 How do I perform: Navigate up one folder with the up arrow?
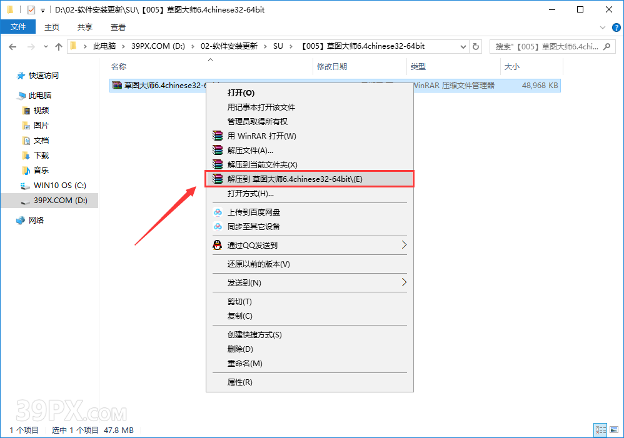58,46
